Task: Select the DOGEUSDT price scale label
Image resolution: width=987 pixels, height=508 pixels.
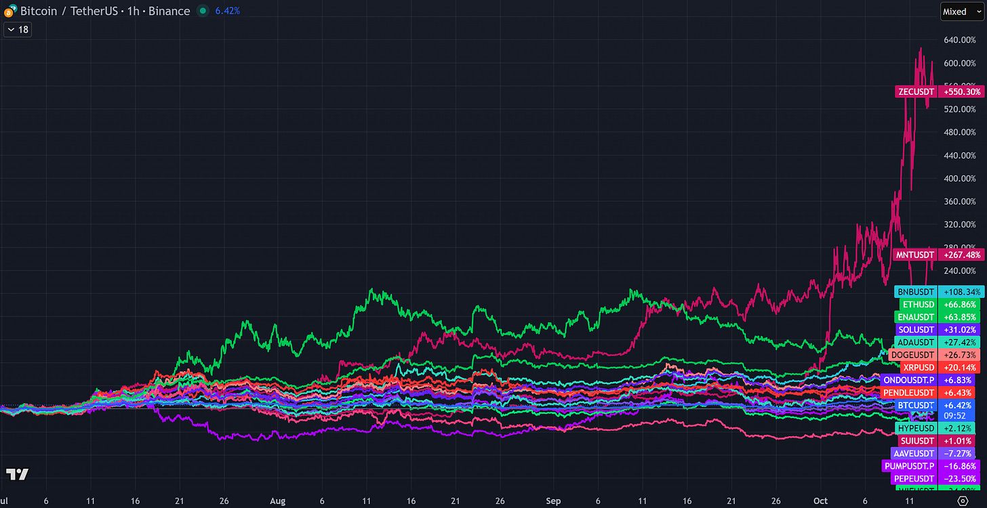Action: point(913,355)
